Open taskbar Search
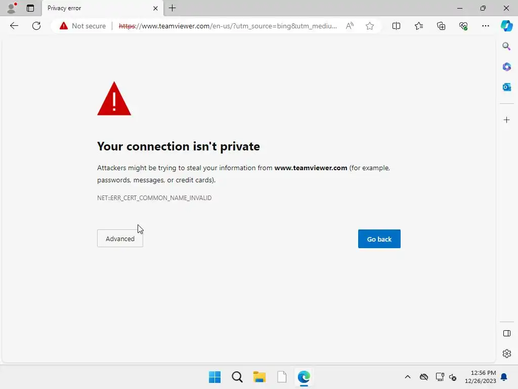The image size is (518, 389). (237, 377)
